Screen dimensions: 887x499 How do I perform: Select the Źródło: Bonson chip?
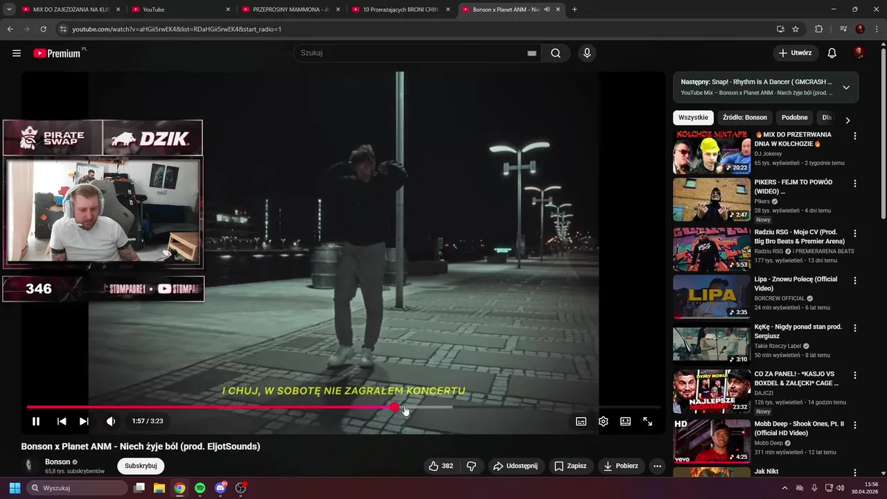point(745,118)
